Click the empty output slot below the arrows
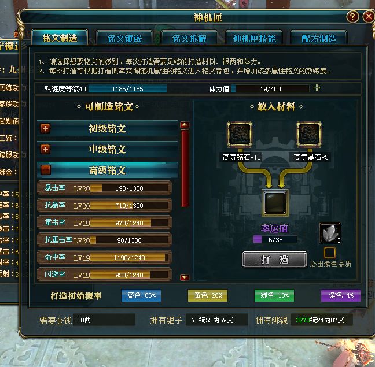375x367 pixels. coord(275,202)
